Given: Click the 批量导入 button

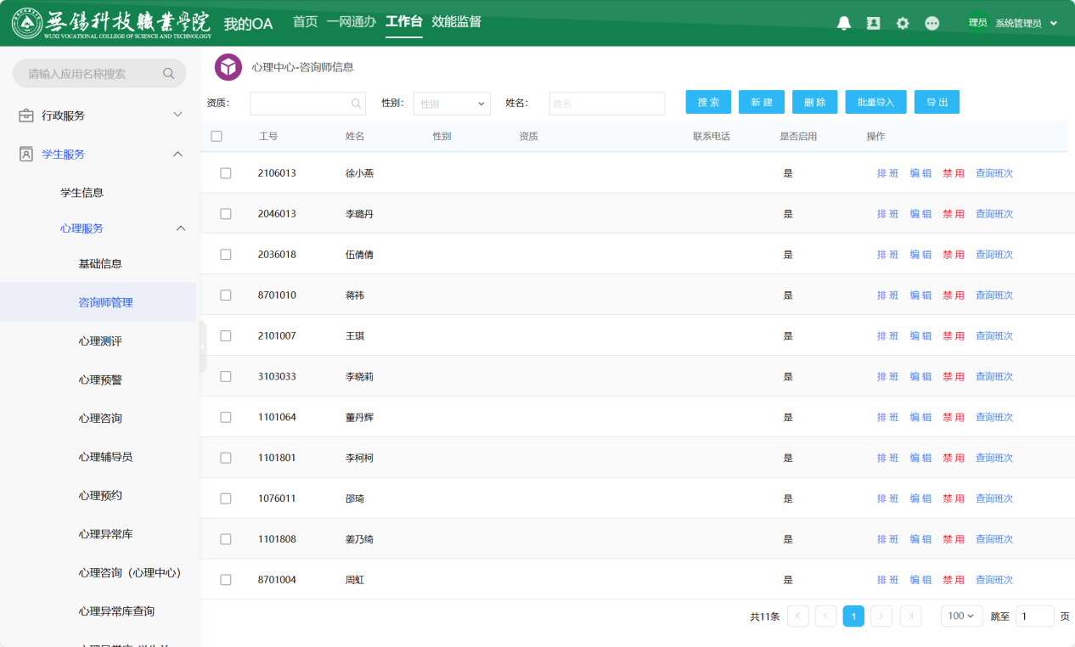Looking at the screenshot, I should [x=876, y=102].
